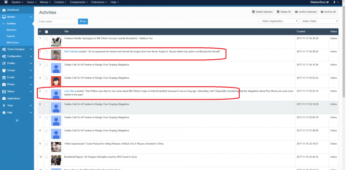Click Neil Farbstein's avatar photo
Viewport: 348px width, 170px height.
pos(56,55)
